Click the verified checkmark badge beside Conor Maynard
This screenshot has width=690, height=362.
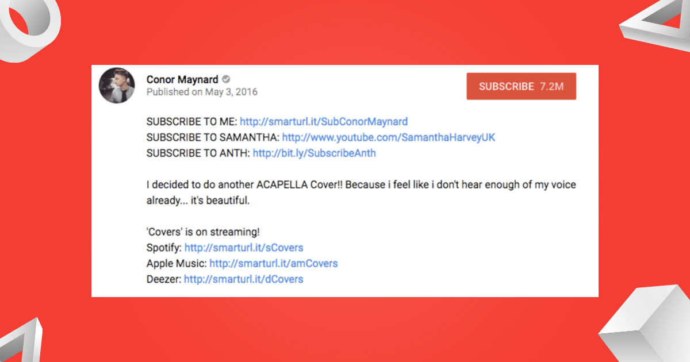pyautogui.click(x=227, y=79)
